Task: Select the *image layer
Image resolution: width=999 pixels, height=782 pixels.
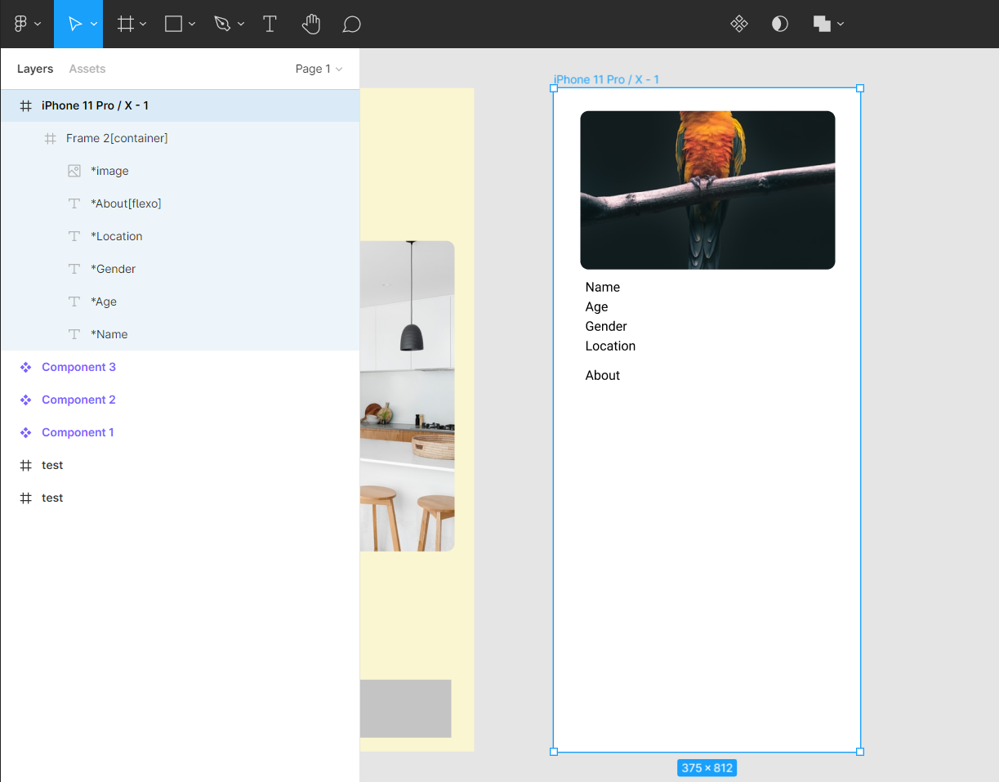Action: pyautogui.click(x=180, y=171)
